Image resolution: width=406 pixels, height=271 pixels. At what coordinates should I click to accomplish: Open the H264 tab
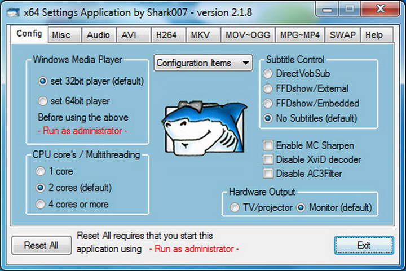tap(168, 35)
